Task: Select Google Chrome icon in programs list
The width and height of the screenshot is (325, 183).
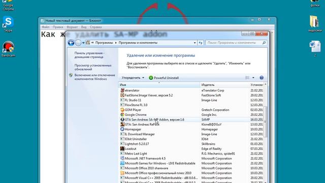Action: (x=122, y=115)
